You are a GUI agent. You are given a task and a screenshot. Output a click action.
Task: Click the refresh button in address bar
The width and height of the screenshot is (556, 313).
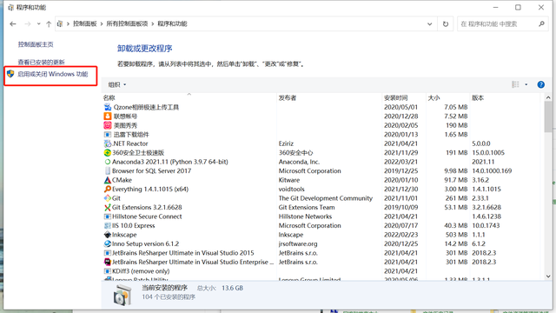(446, 23)
